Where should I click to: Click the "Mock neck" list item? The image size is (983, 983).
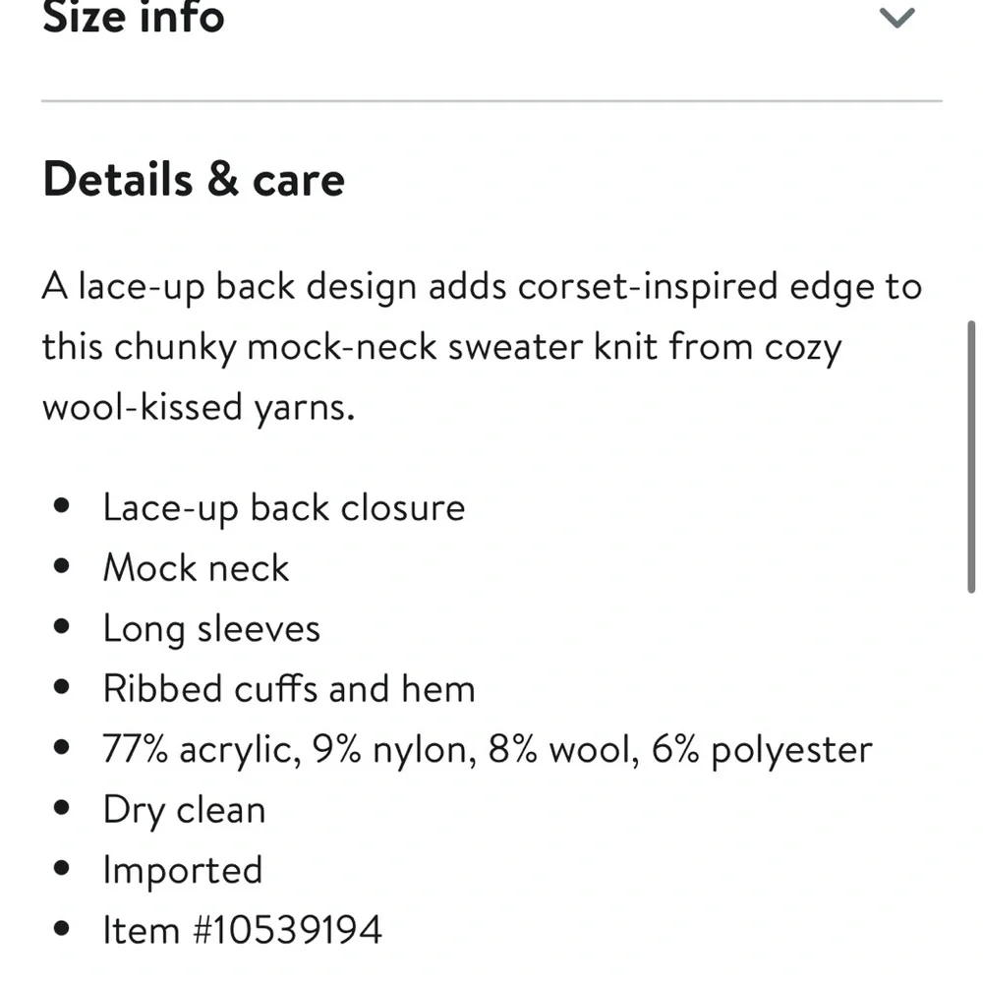click(x=196, y=568)
